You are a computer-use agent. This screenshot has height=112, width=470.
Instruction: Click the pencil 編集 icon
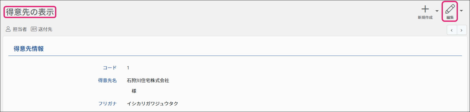tap(450, 9)
